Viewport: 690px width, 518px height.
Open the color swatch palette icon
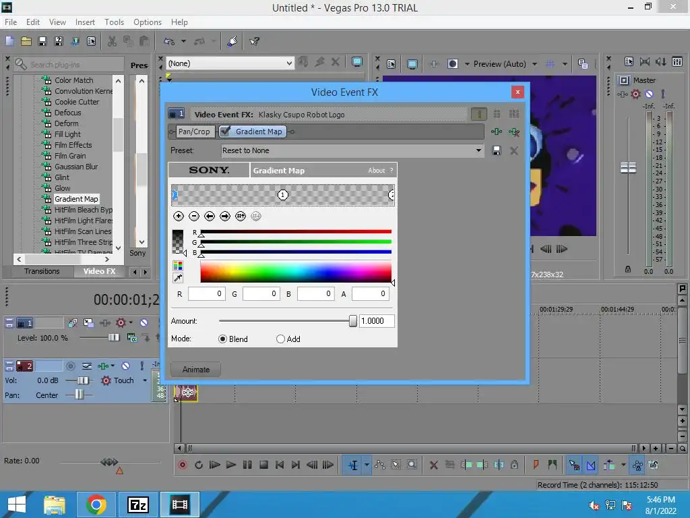pos(178,266)
